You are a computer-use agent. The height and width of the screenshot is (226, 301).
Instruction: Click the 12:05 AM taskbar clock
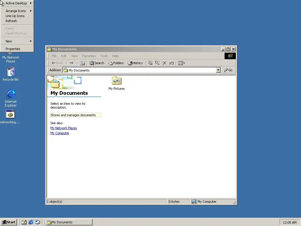tap(290, 222)
